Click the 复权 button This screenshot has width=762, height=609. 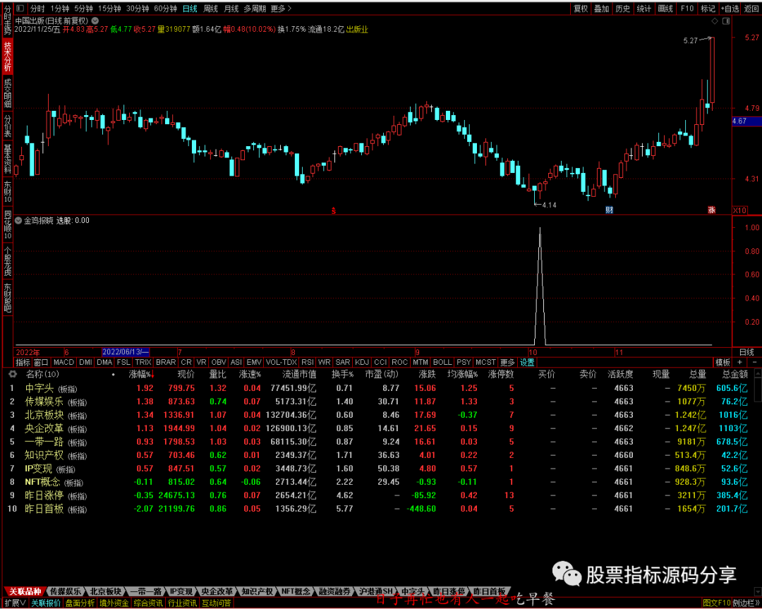pyautogui.click(x=581, y=8)
